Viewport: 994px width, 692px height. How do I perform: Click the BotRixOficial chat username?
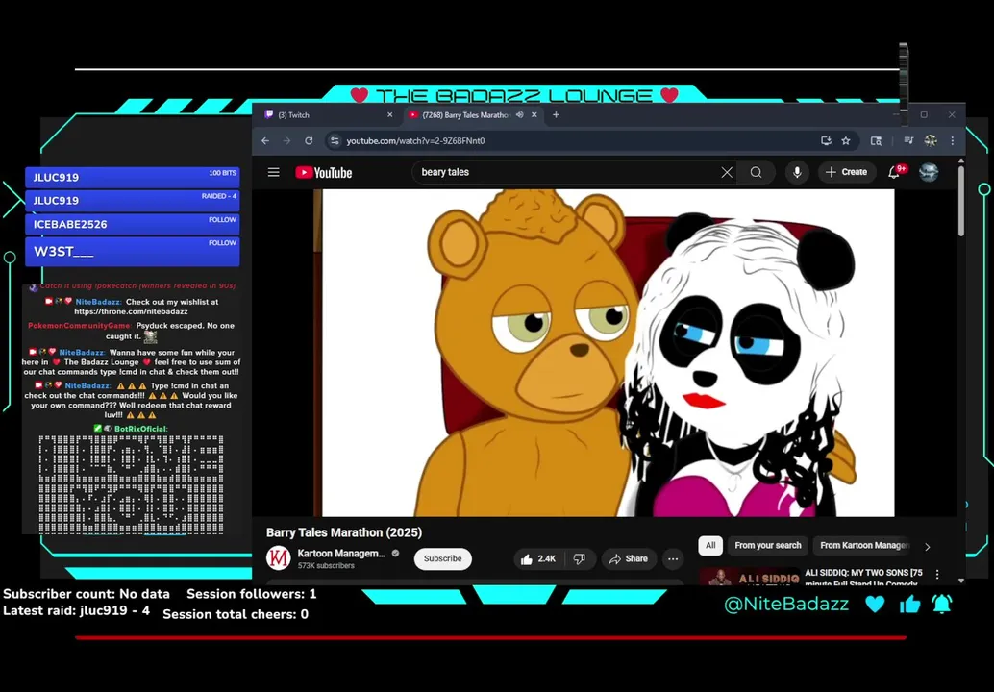click(140, 429)
